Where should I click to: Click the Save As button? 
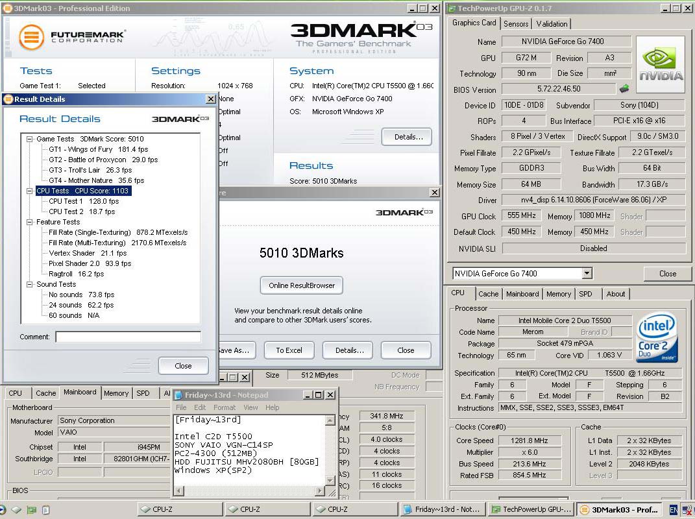(x=236, y=350)
